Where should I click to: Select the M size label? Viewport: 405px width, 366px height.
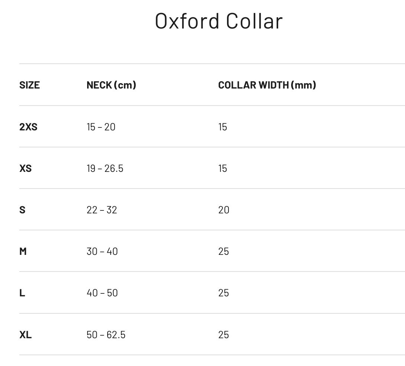(x=23, y=251)
